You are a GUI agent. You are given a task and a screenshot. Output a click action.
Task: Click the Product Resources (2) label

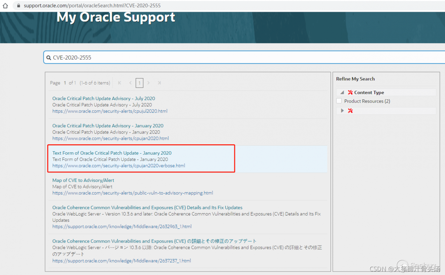click(x=367, y=101)
